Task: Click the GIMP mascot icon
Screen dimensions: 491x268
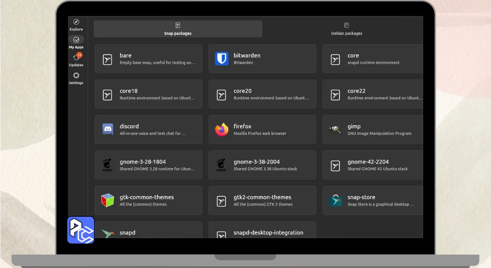Action: click(x=336, y=129)
